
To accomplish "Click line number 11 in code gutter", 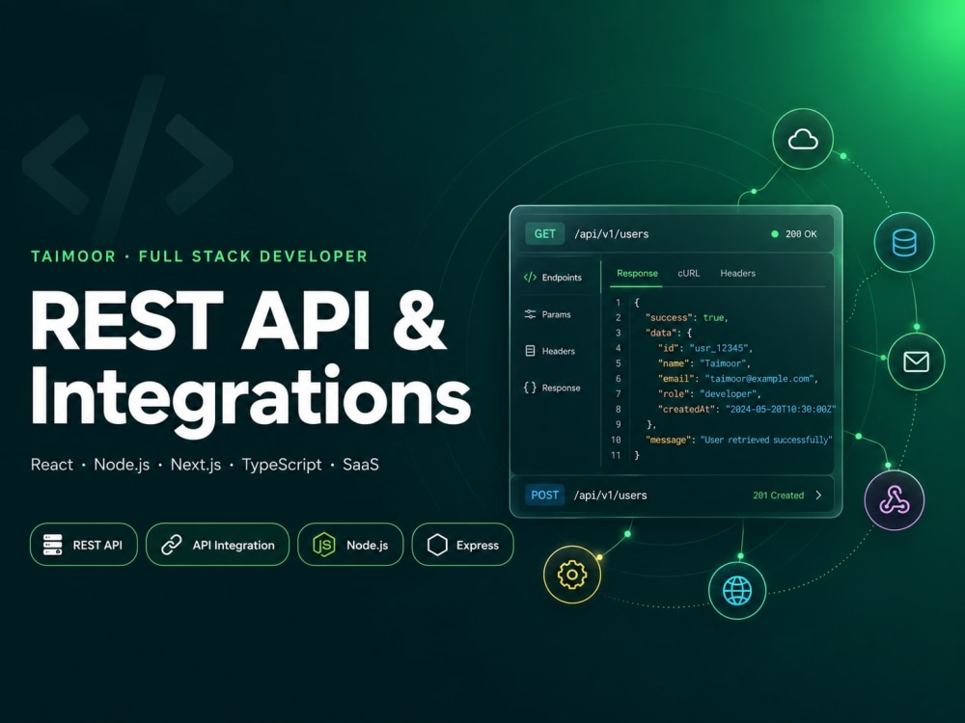I will (616, 456).
